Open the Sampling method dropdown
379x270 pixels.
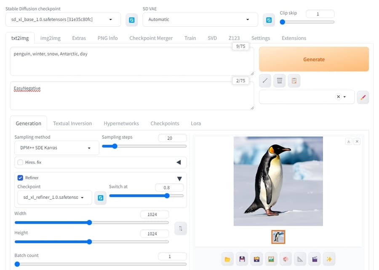57,148
